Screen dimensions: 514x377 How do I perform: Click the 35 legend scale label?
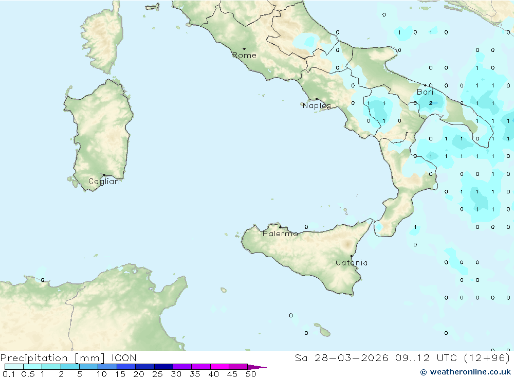pyautogui.click(x=195, y=374)
